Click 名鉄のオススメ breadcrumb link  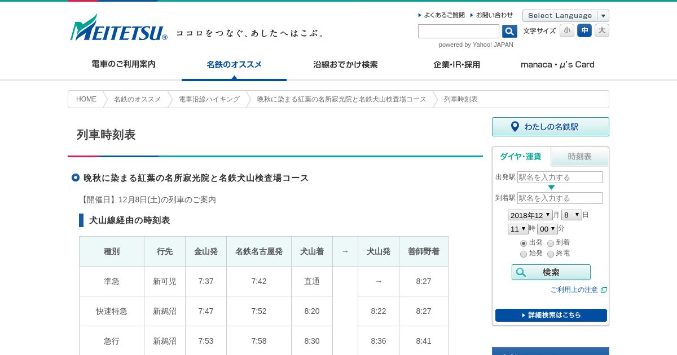(138, 99)
